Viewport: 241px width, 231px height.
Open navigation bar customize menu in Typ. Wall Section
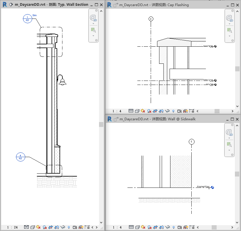96,40
